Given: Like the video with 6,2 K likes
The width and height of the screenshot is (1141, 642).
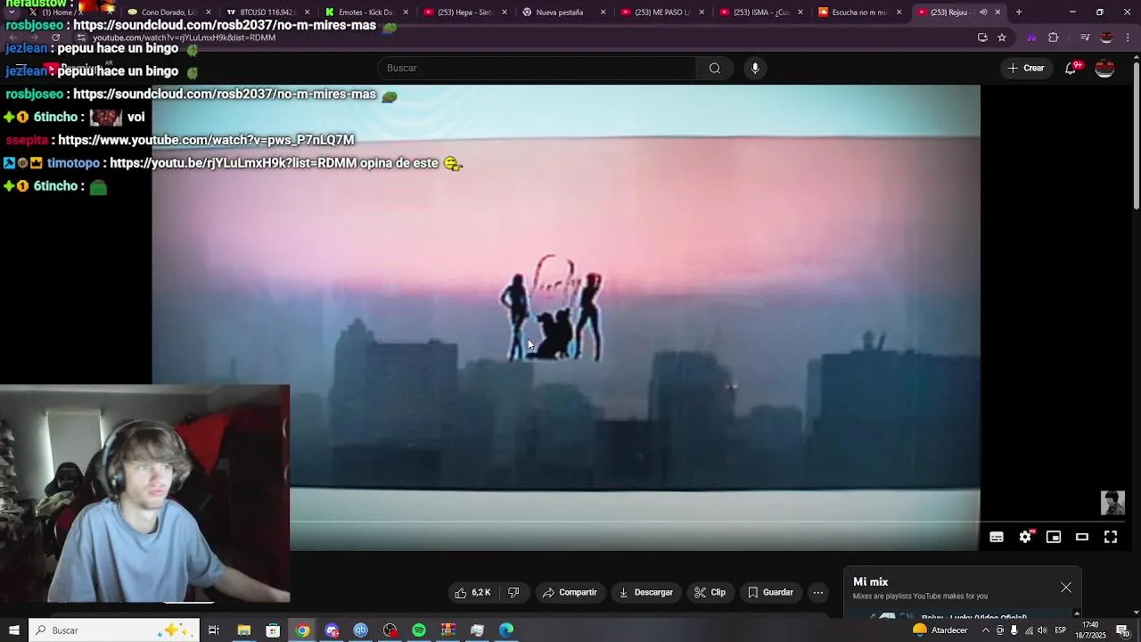Looking at the screenshot, I should [x=472, y=592].
